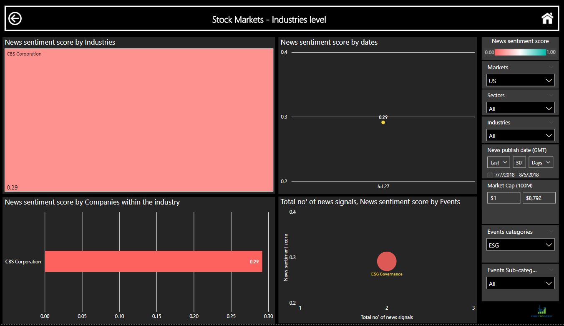Click the First To Invest logo
Viewport: 564px width, 326px height.
click(x=542, y=312)
